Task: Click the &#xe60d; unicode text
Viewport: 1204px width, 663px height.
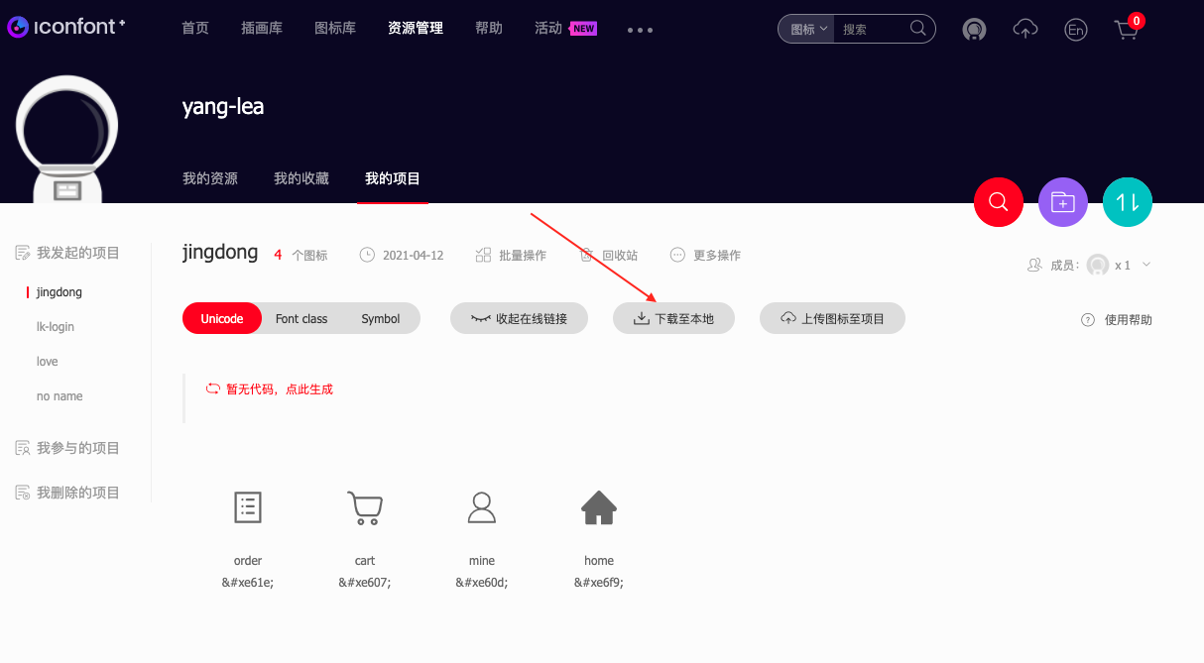Action: [x=482, y=583]
